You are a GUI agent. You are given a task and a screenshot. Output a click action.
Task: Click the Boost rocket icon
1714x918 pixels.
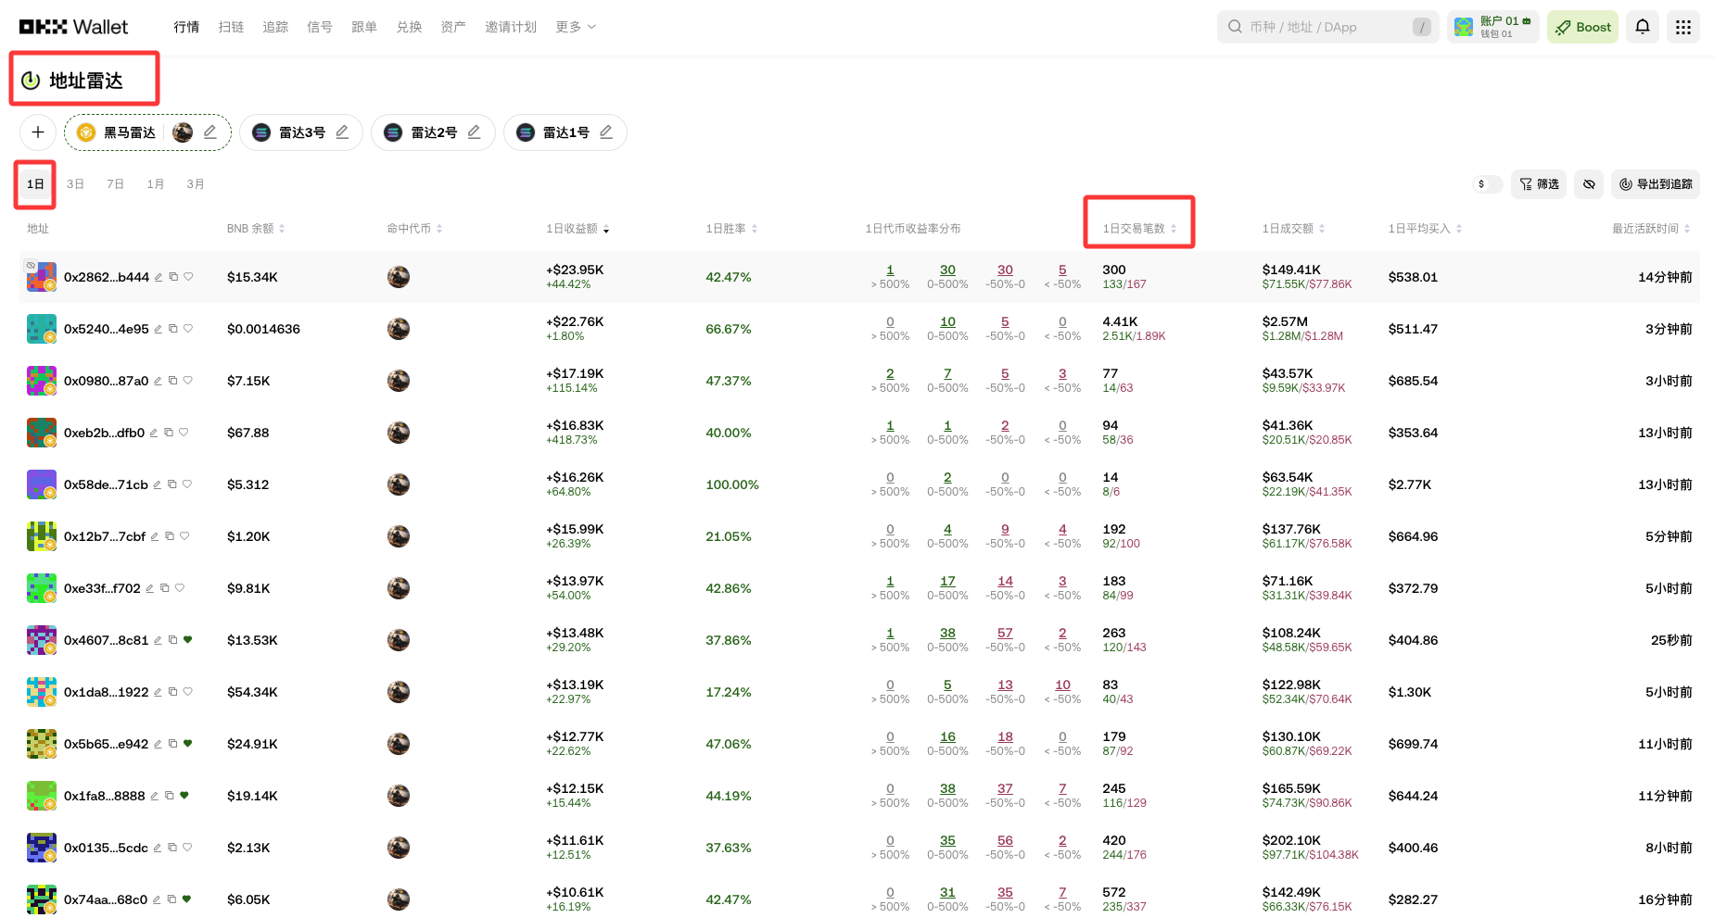1562,26
